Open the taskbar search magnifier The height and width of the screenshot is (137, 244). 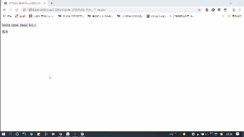[x=10, y=134]
